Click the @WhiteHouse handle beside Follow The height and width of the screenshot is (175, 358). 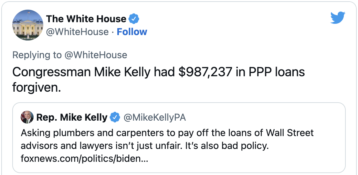pyautogui.click(x=77, y=32)
